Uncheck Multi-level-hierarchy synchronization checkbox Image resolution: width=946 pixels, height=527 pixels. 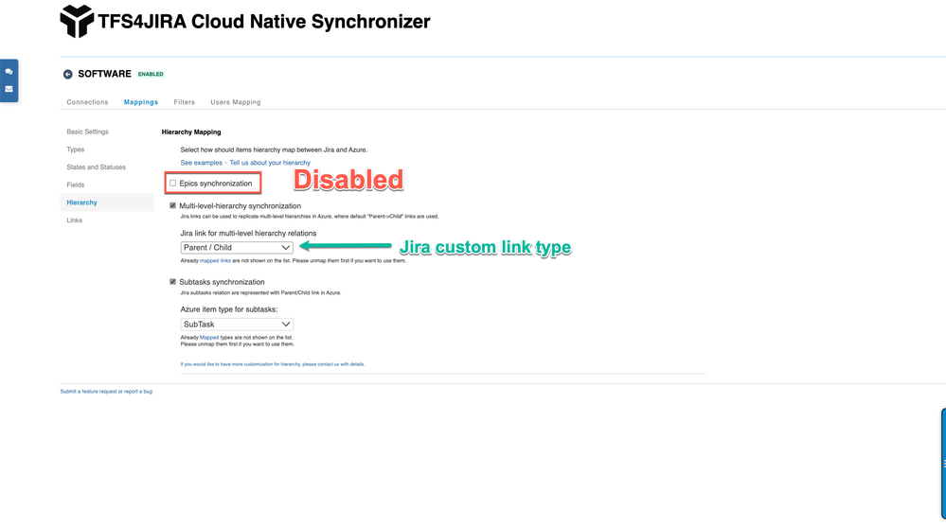click(172, 205)
